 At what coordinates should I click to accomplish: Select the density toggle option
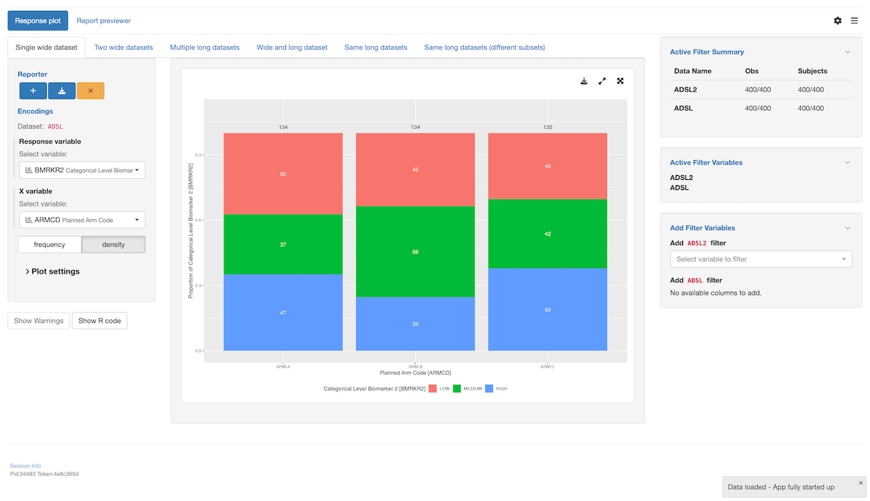point(114,244)
